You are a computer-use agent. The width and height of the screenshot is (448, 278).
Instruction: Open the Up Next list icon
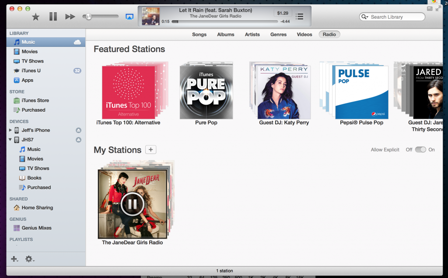point(299,17)
